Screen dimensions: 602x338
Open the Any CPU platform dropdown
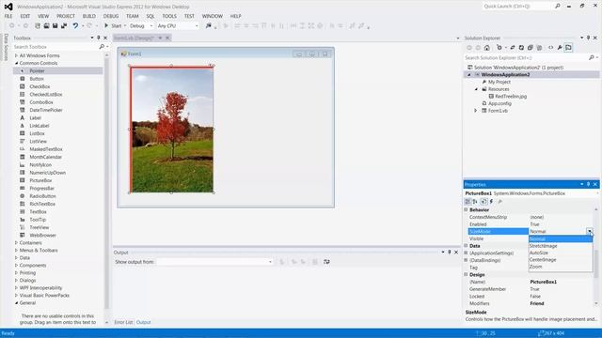[178, 25]
